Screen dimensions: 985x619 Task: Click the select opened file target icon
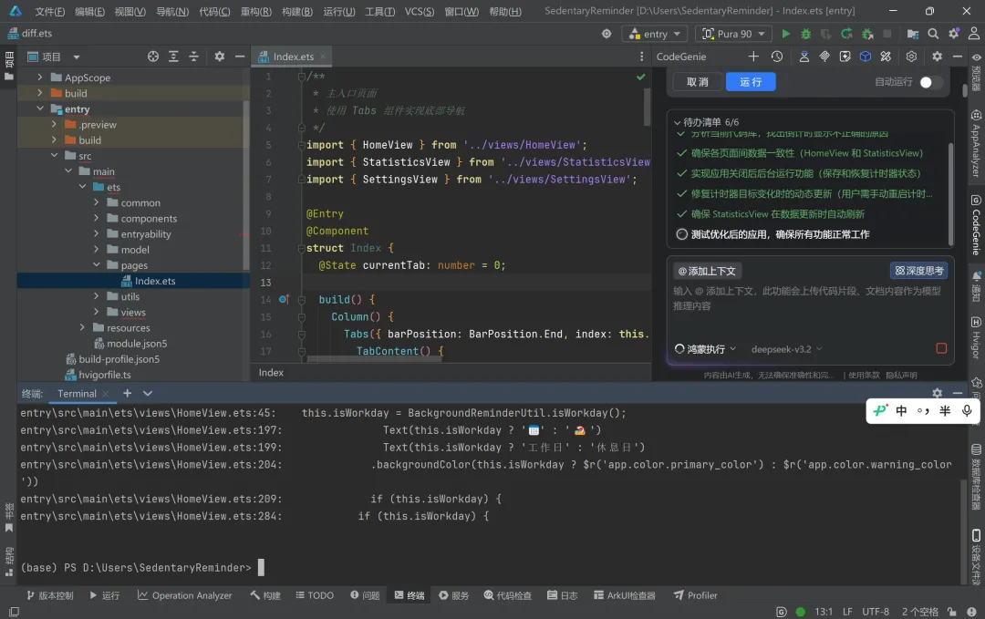152,57
